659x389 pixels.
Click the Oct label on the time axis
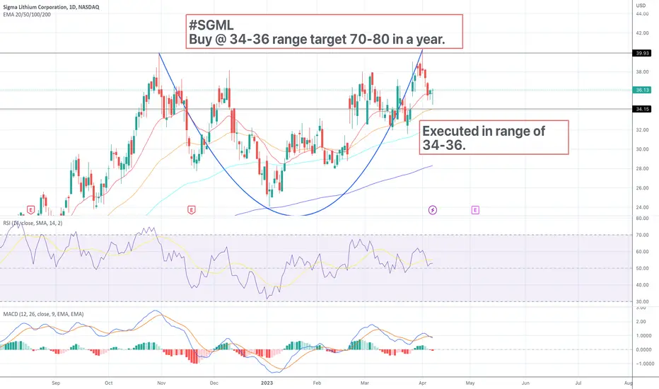(108, 383)
